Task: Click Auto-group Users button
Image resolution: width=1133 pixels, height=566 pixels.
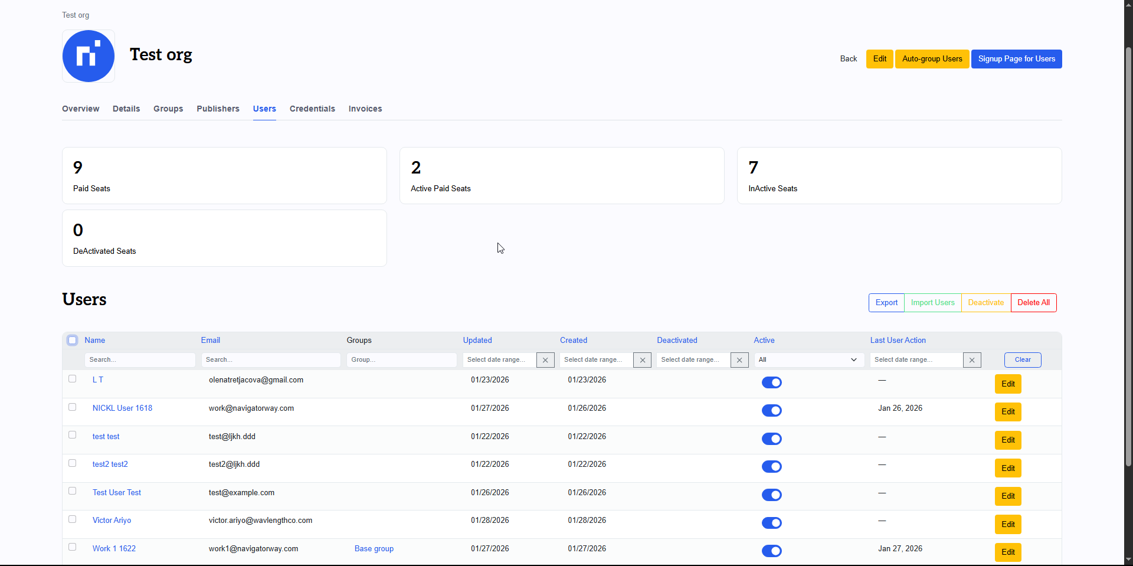Action: coord(932,59)
